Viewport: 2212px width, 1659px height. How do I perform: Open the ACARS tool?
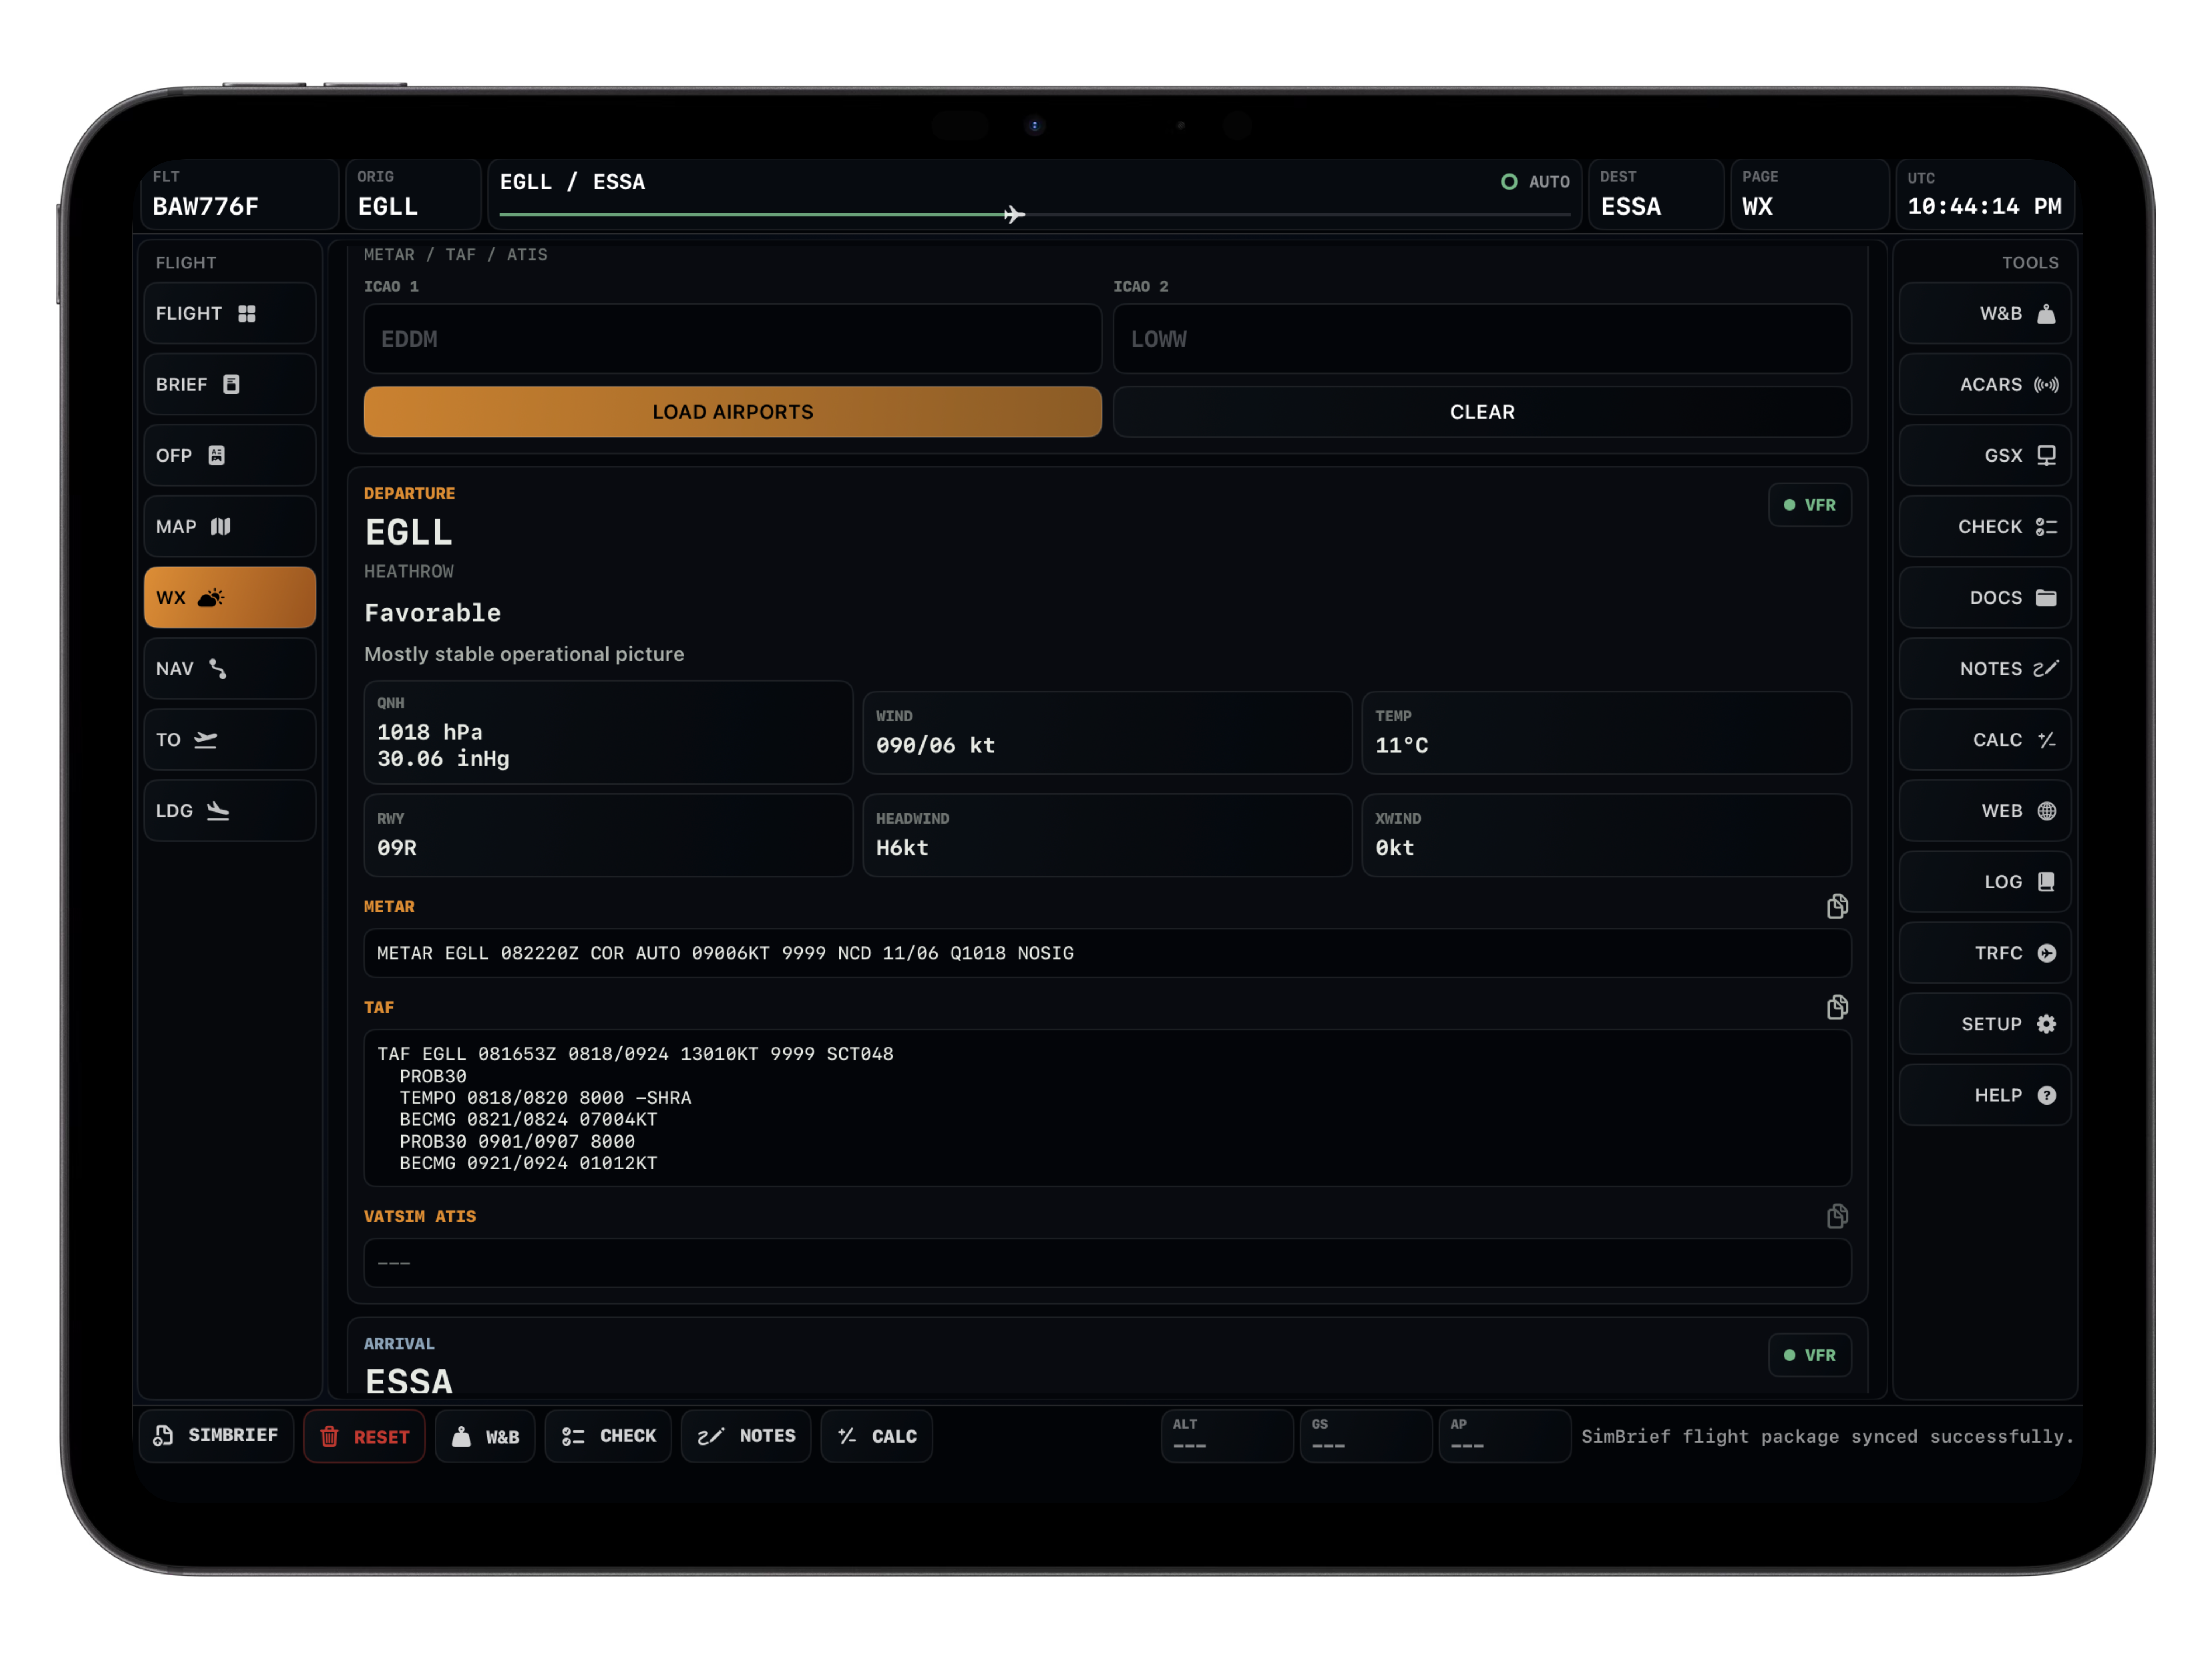coord(1984,384)
